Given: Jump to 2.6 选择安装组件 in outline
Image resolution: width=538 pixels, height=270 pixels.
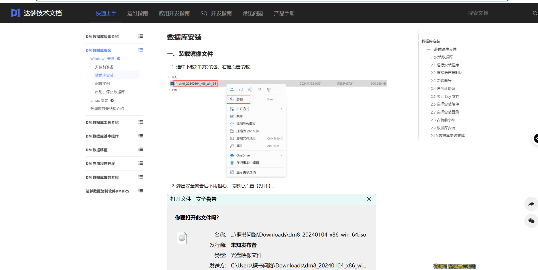Looking at the screenshot, I should [x=445, y=104].
